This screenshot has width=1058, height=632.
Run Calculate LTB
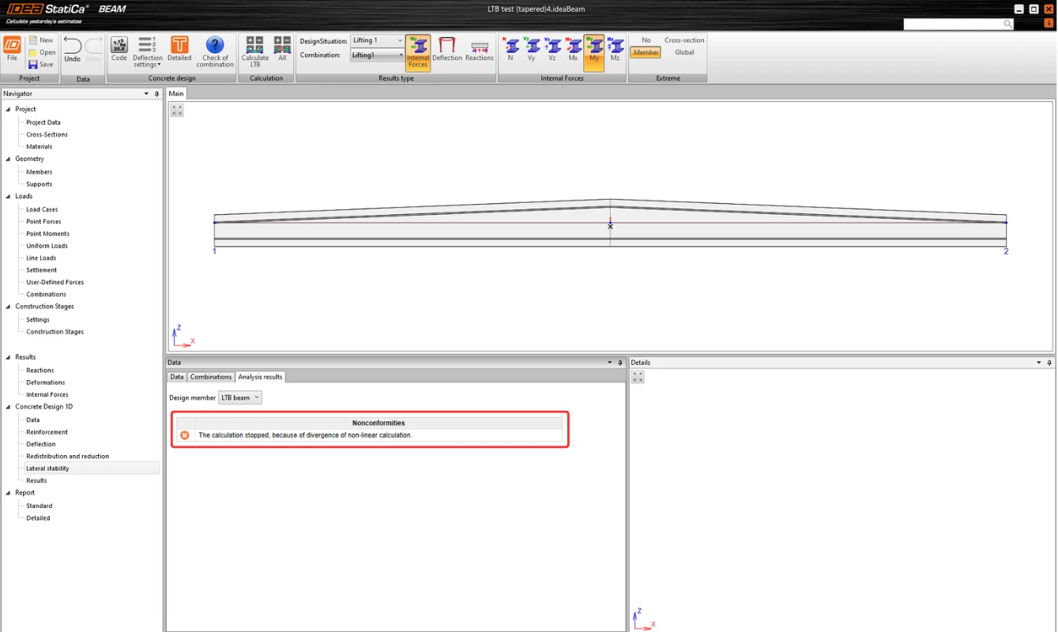255,51
